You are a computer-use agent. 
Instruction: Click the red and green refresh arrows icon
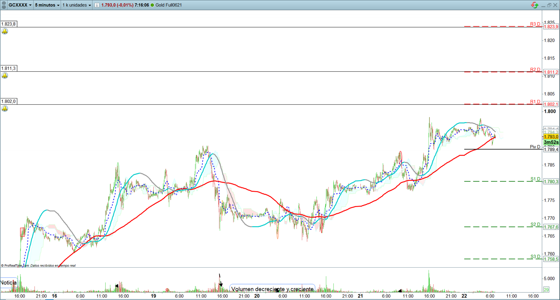coord(535,5)
